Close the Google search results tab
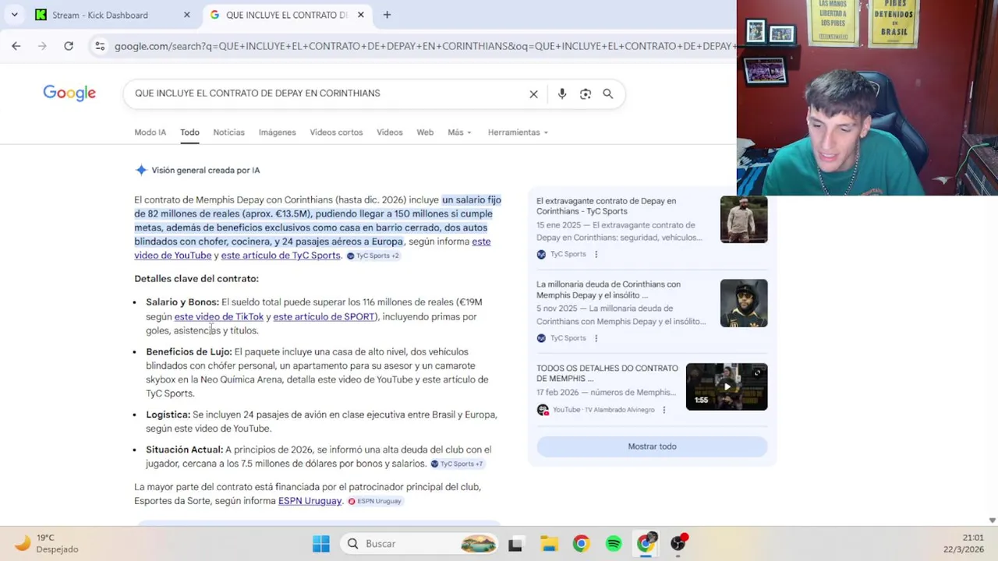Screen dimensions: 998x561 360,15
